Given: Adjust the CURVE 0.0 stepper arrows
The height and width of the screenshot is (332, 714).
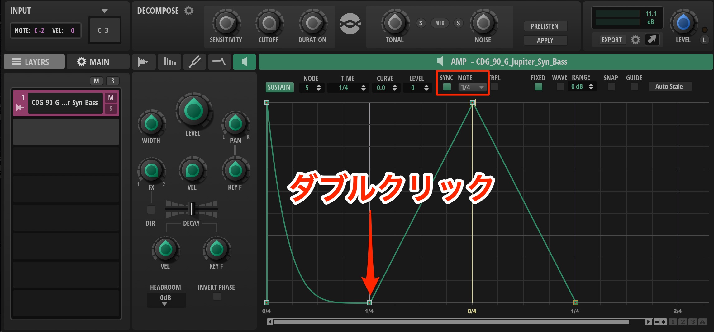Looking at the screenshot, I should (394, 88).
